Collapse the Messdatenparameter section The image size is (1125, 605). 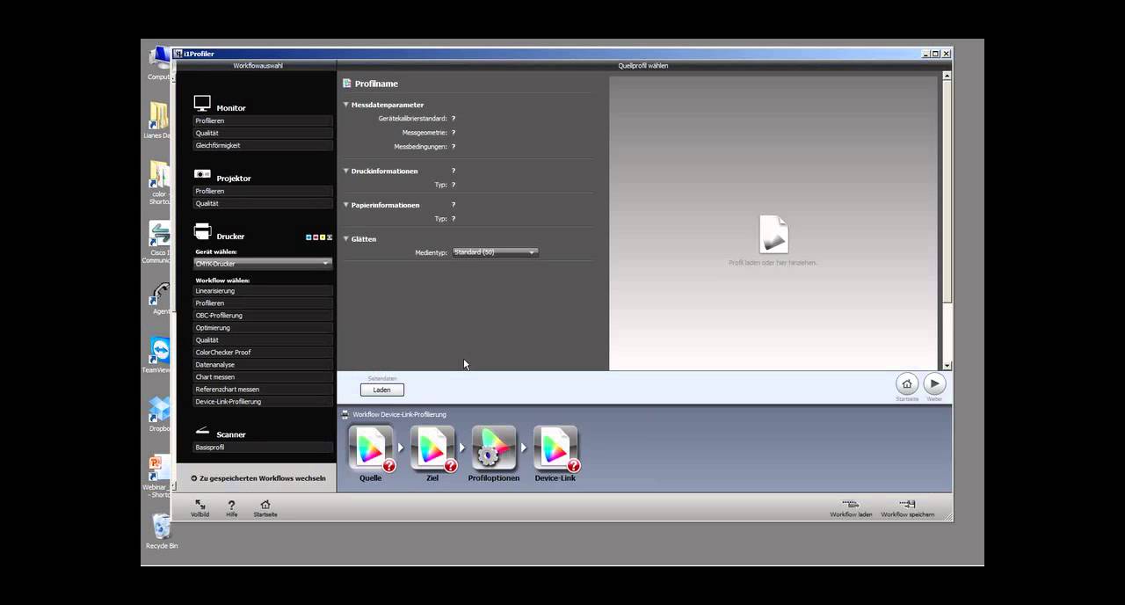pyautogui.click(x=346, y=105)
